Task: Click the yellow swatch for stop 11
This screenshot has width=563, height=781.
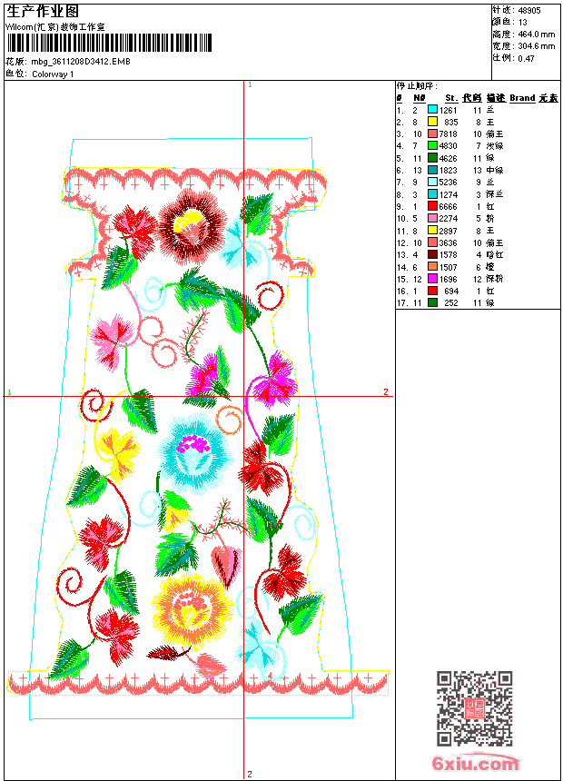Action: pos(432,230)
